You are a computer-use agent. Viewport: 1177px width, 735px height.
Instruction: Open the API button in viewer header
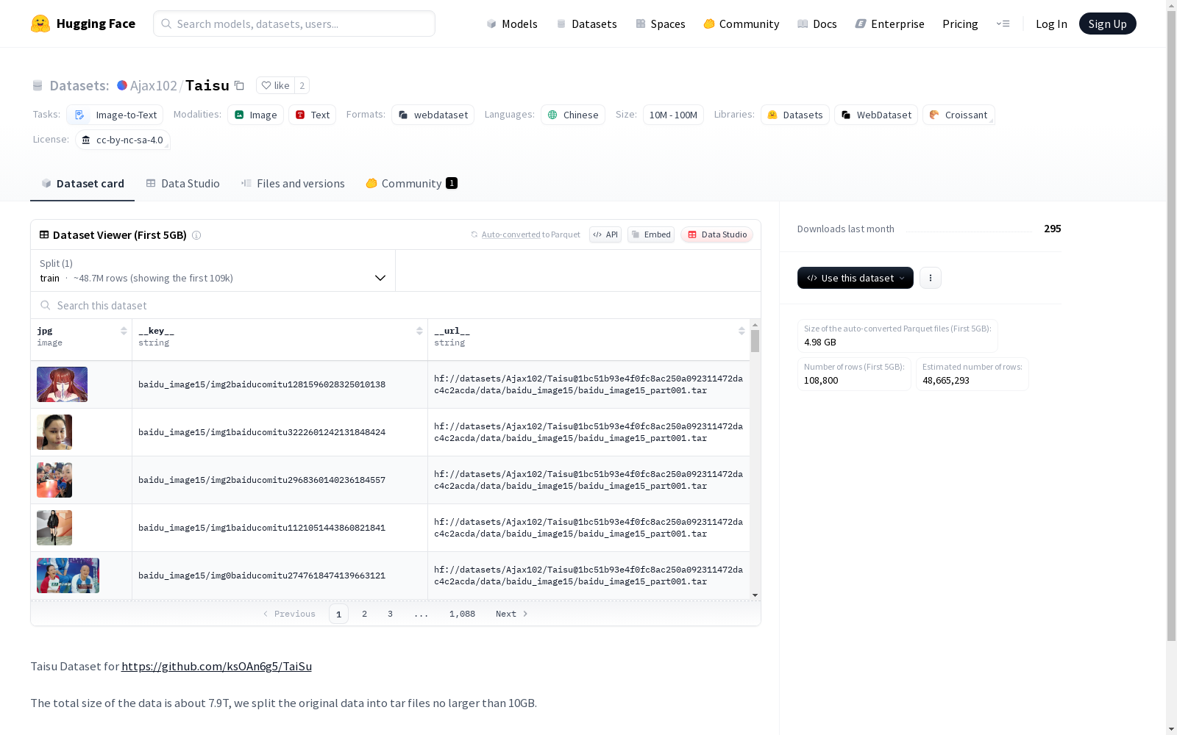click(605, 234)
